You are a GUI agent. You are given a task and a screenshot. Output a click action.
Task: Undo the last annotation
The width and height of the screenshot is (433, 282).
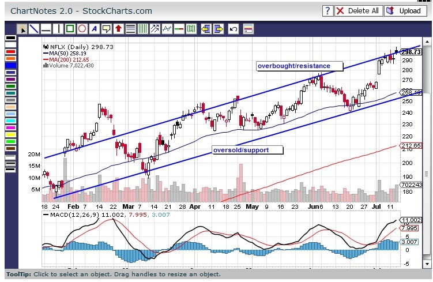tap(234, 29)
